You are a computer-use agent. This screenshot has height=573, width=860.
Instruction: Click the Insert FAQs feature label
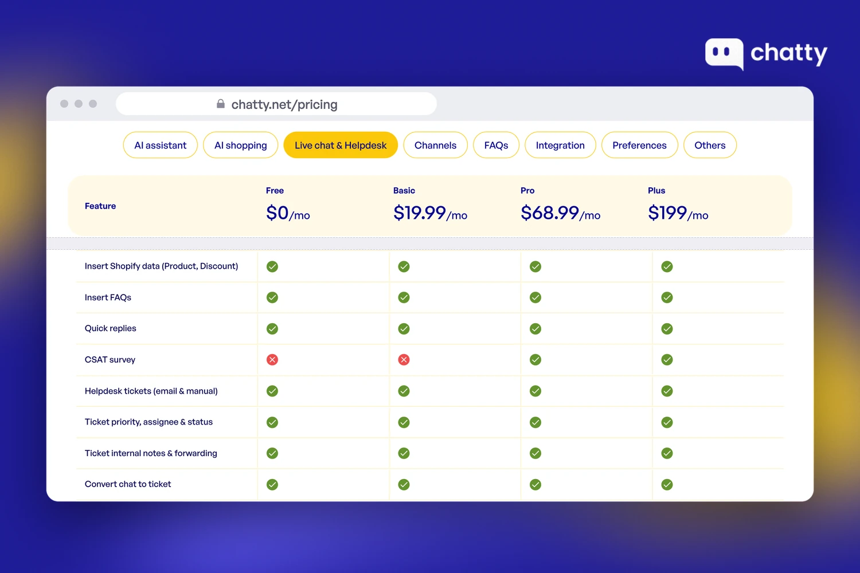pyautogui.click(x=108, y=297)
